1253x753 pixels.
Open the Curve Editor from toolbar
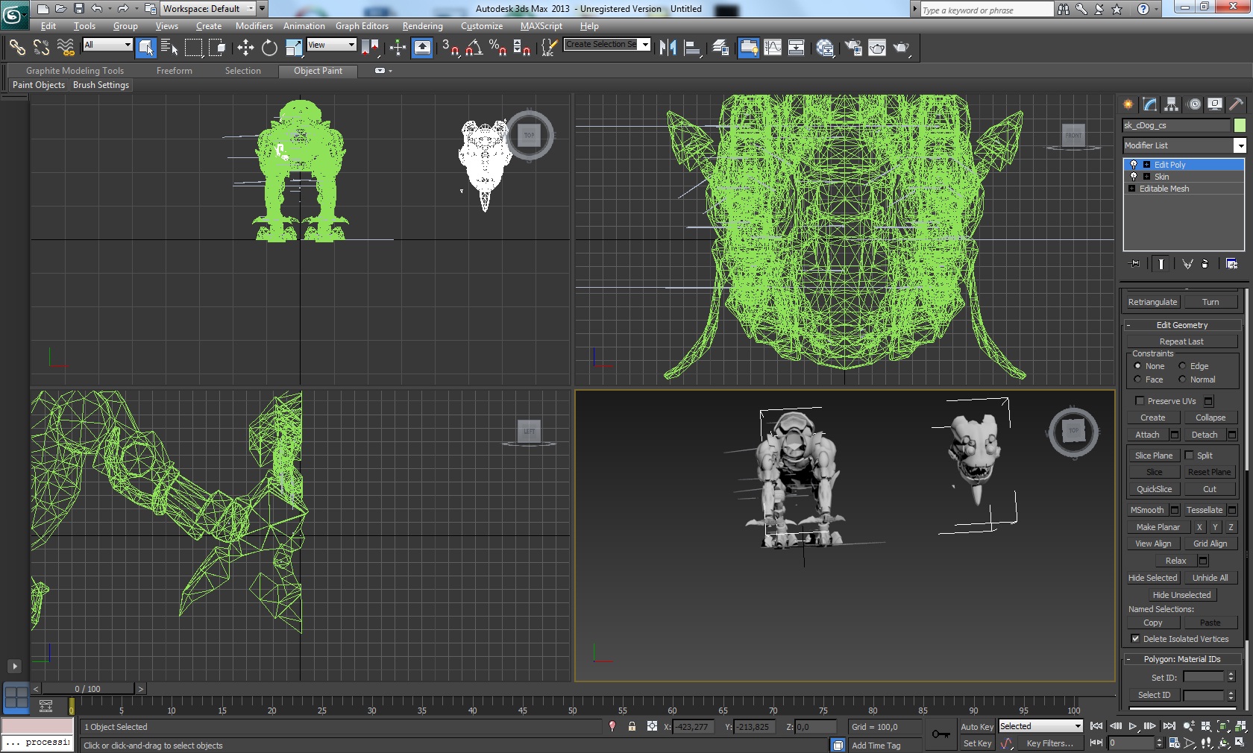pyautogui.click(x=773, y=48)
